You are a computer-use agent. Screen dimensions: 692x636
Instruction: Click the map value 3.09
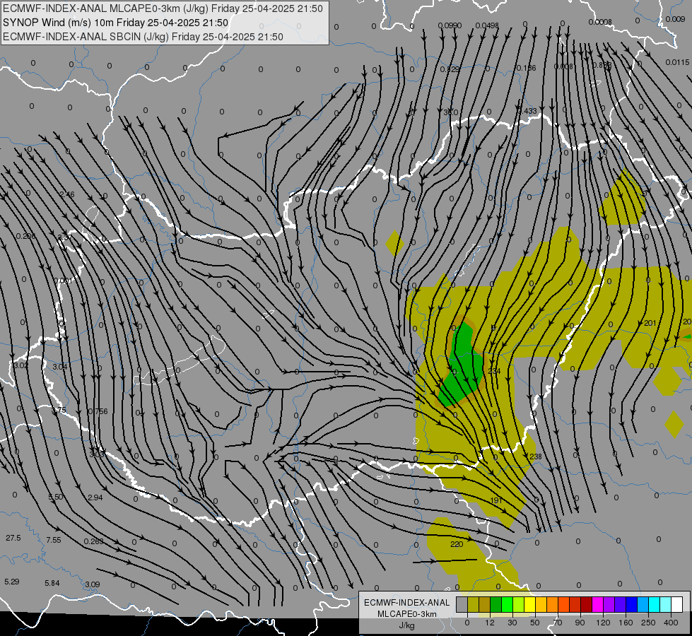tap(92, 584)
